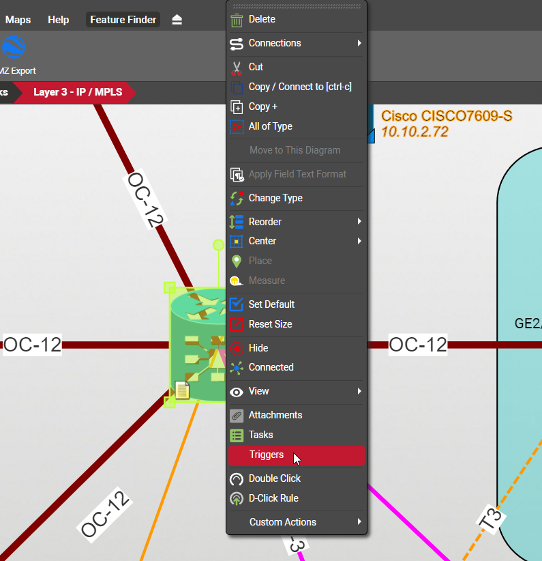Expand the Reorder submenu

(297, 222)
